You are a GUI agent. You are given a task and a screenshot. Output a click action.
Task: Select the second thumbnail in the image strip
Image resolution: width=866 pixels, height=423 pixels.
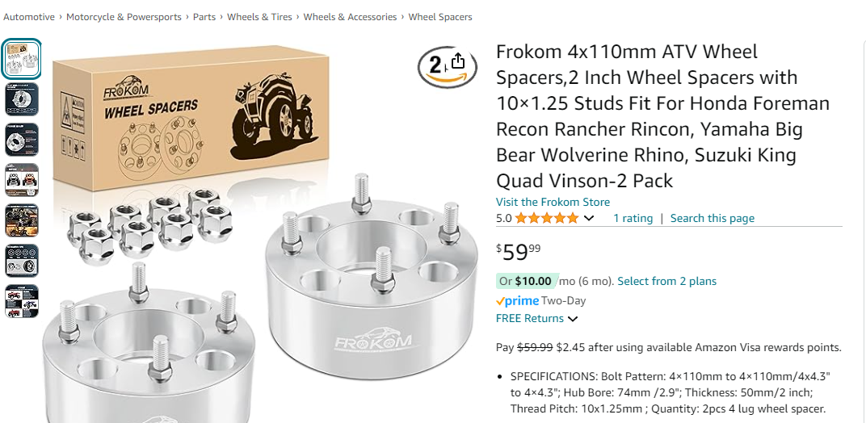pyautogui.click(x=22, y=99)
